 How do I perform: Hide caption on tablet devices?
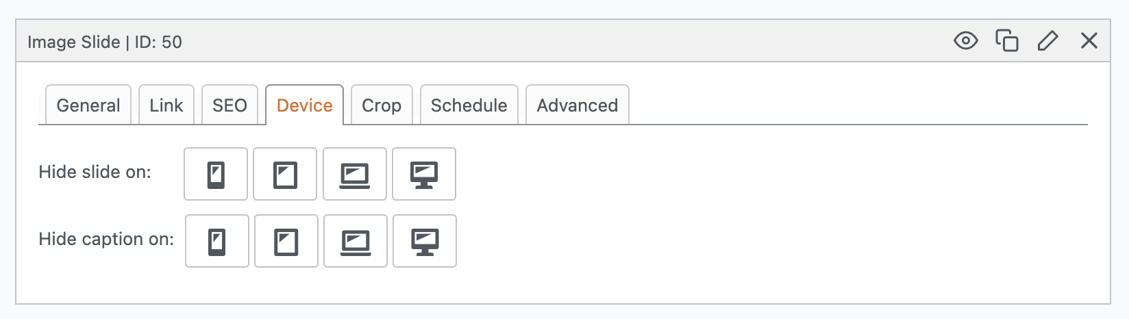286,242
